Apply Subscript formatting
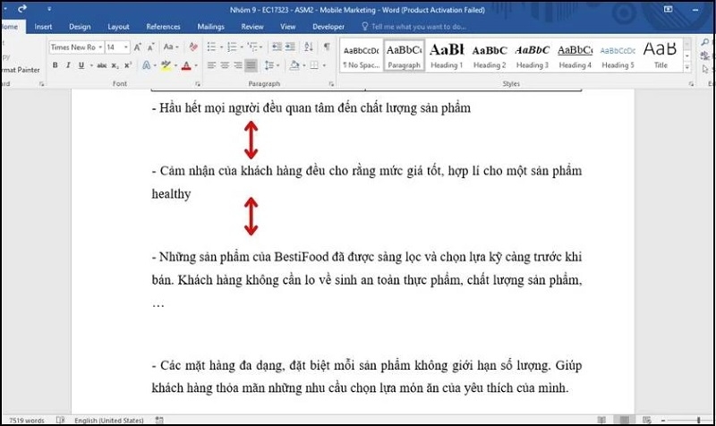 [115, 65]
